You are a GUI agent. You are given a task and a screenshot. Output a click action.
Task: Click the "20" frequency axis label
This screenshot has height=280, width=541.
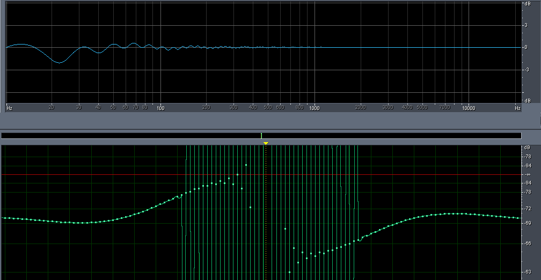[x=52, y=107]
